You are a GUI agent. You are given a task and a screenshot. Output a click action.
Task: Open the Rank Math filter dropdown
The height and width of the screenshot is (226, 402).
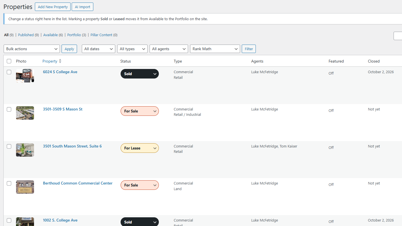point(215,49)
